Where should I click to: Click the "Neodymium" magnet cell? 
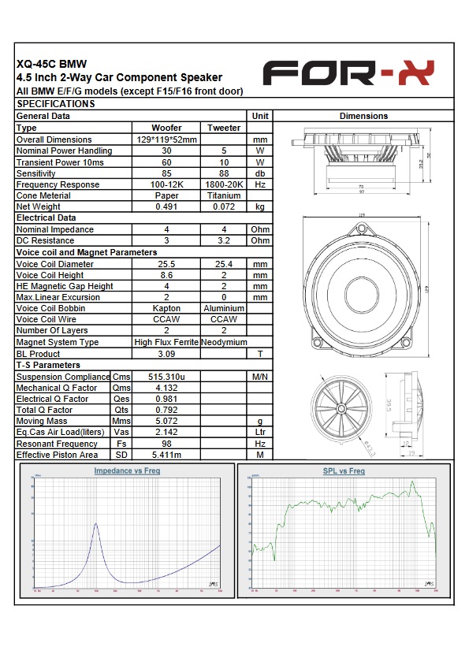(224, 342)
